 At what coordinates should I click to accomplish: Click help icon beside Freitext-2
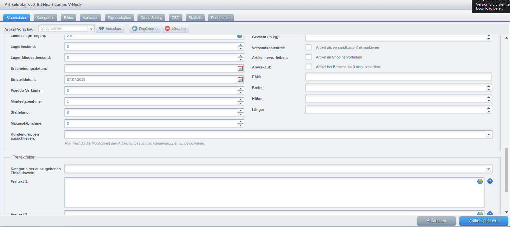tap(490, 214)
